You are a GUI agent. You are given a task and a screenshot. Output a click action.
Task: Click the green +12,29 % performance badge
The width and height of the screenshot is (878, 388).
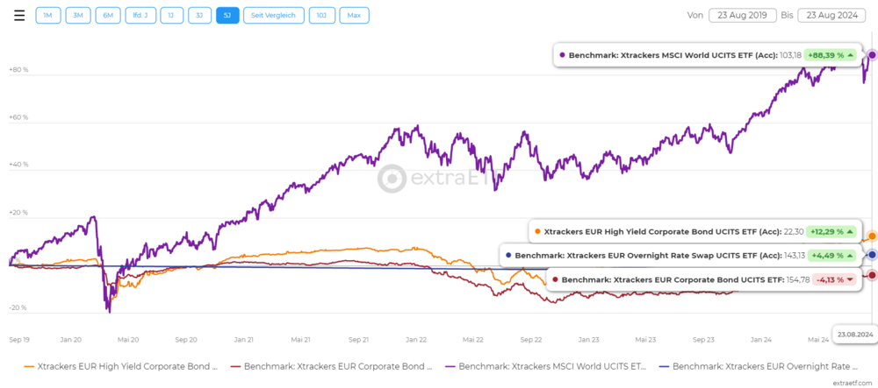831,232
